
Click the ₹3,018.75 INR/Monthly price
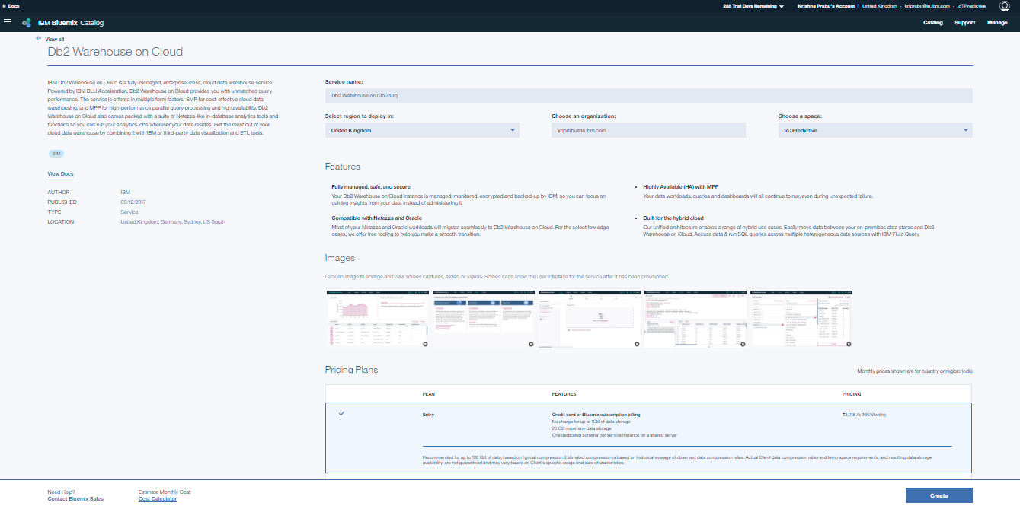tap(864, 415)
